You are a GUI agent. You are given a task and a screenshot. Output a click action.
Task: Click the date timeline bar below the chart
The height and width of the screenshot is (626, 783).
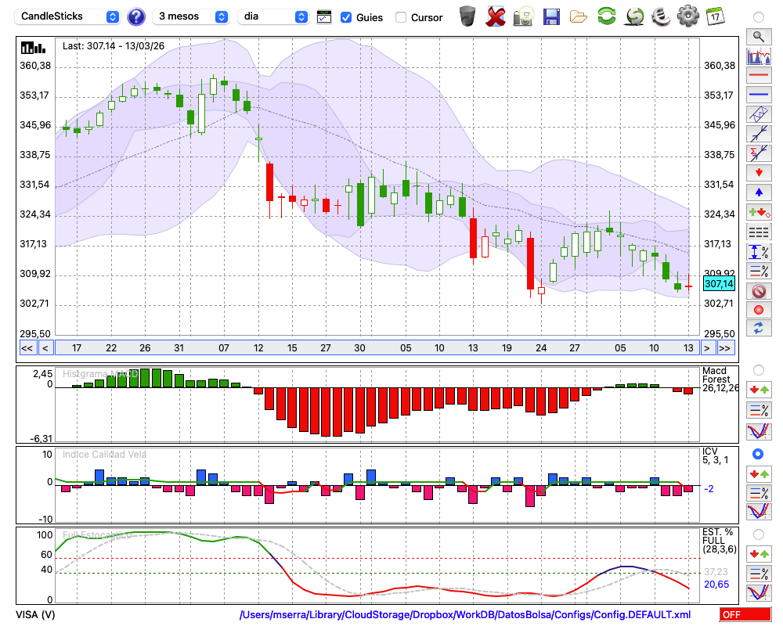click(376, 348)
